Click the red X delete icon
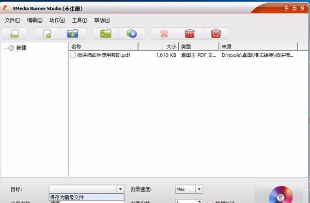This screenshot has height=203, width=310. click(x=164, y=34)
